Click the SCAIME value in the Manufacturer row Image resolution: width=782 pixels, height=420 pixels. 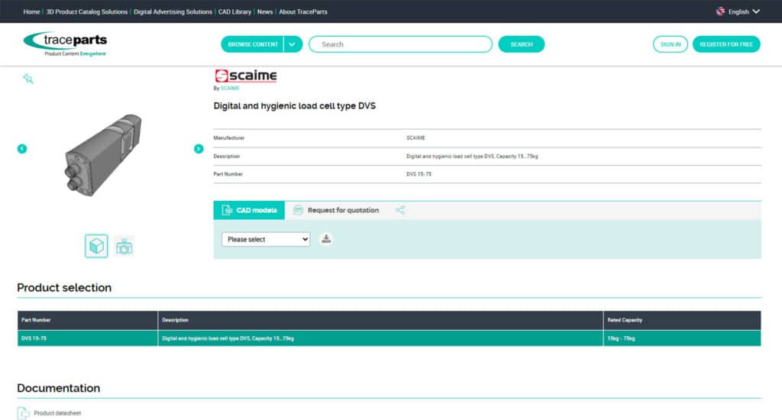(x=415, y=137)
